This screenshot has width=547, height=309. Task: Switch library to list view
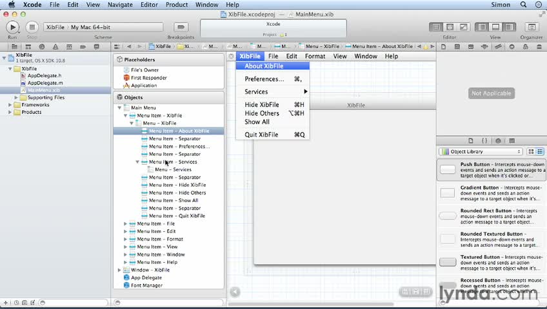(540, 151)
